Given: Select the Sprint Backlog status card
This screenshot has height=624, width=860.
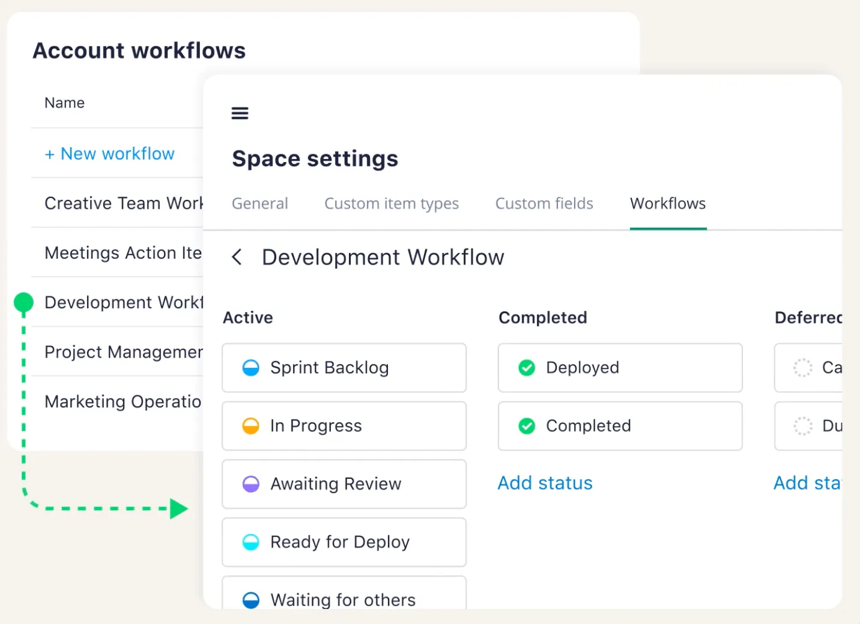Looking at the screenshot, I should click(x=344, y=368).
